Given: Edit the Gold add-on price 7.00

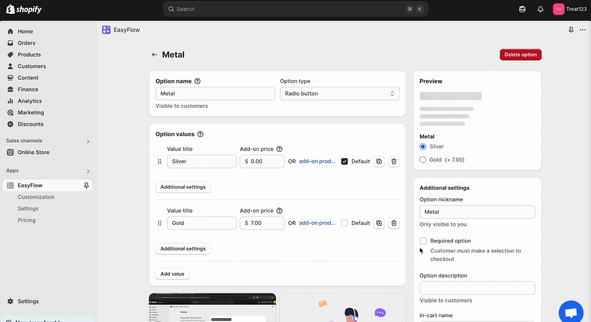Looking at the screenshot, I should coord(262,223).
